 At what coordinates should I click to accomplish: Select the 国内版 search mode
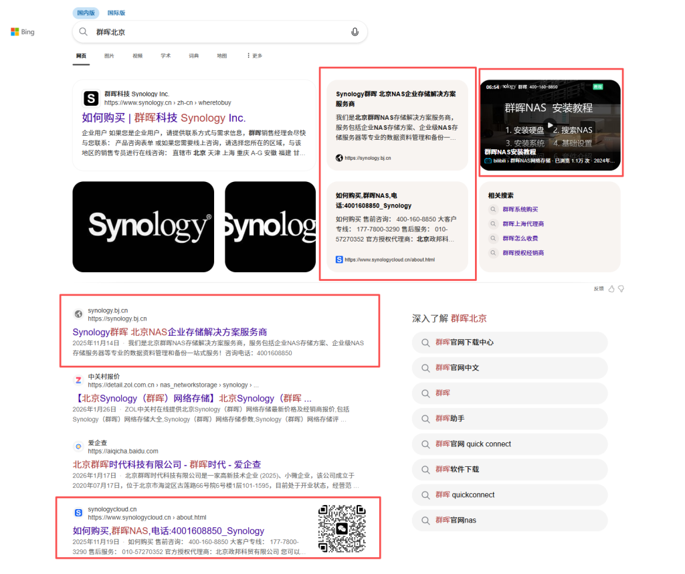coord(86,13)
